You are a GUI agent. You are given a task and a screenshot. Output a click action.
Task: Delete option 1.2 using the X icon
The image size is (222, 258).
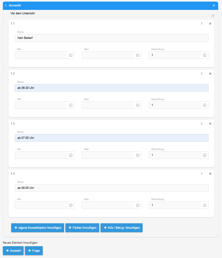pyautogui.click(x=210, y=74)
